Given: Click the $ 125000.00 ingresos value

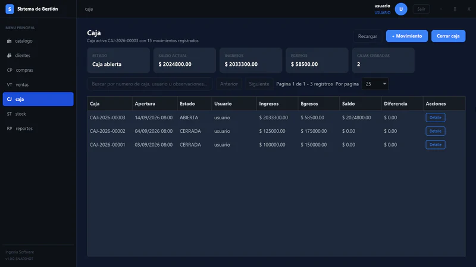Looking at the screenshot, I should pos(272,131).
